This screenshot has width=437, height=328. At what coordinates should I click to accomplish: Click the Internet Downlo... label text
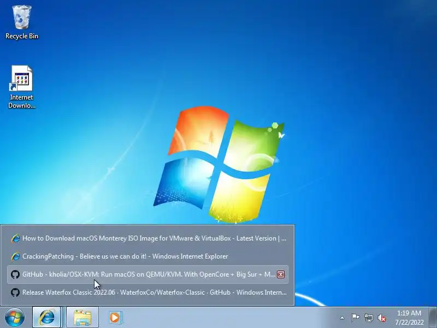click(21, 101)
